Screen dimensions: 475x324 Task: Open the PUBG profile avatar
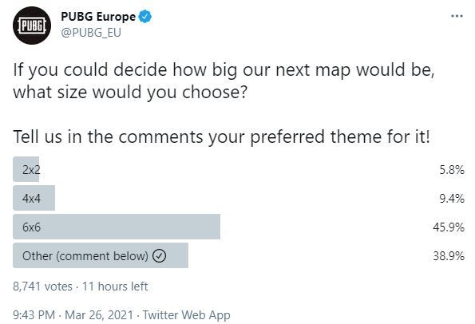(32, 26)
